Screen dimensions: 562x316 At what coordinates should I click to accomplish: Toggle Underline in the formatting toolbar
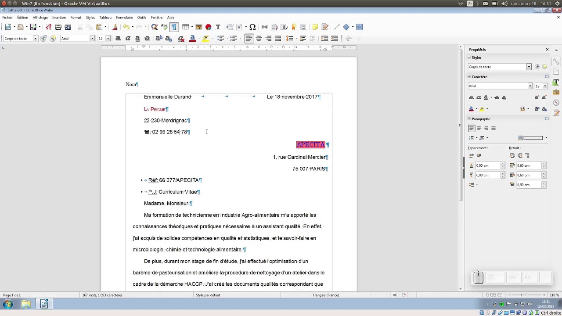tap(137, 39)
